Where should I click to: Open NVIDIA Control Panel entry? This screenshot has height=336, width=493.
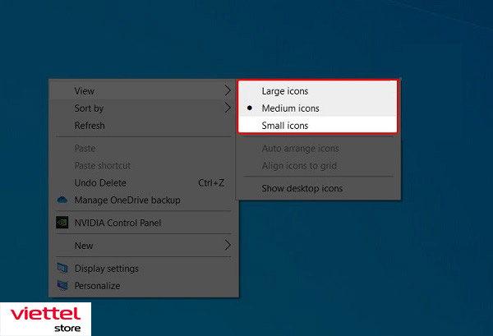(x=144, y=223)
